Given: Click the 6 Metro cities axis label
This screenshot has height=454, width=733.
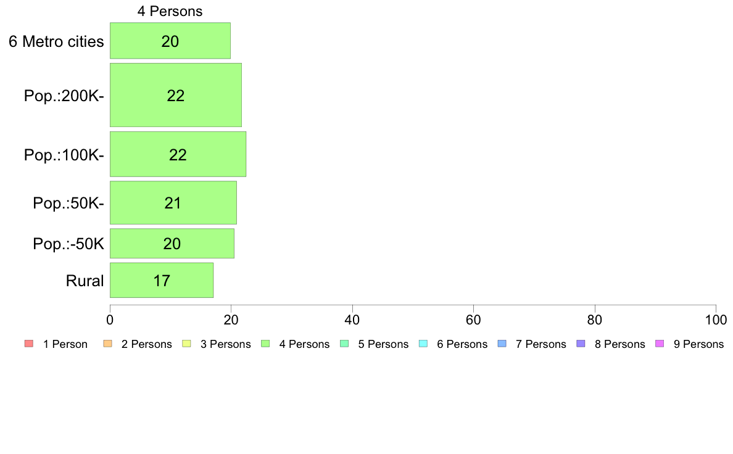Looking at the screenshot, I should [x=56, y=41].
